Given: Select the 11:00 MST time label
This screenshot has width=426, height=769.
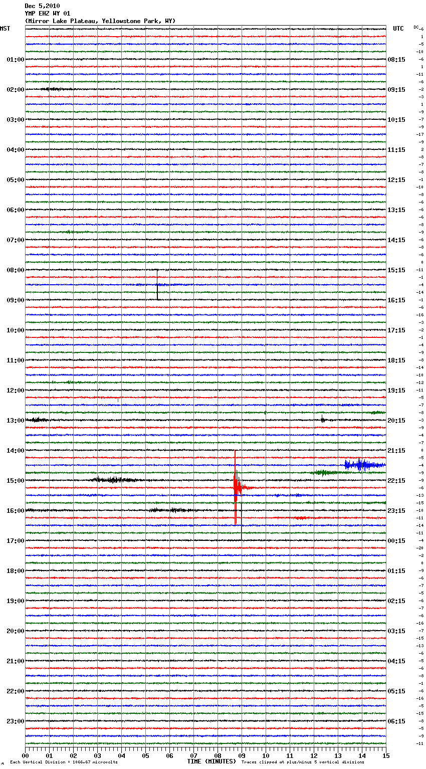Looking at the screenshot, I should [x=16, y=360].
